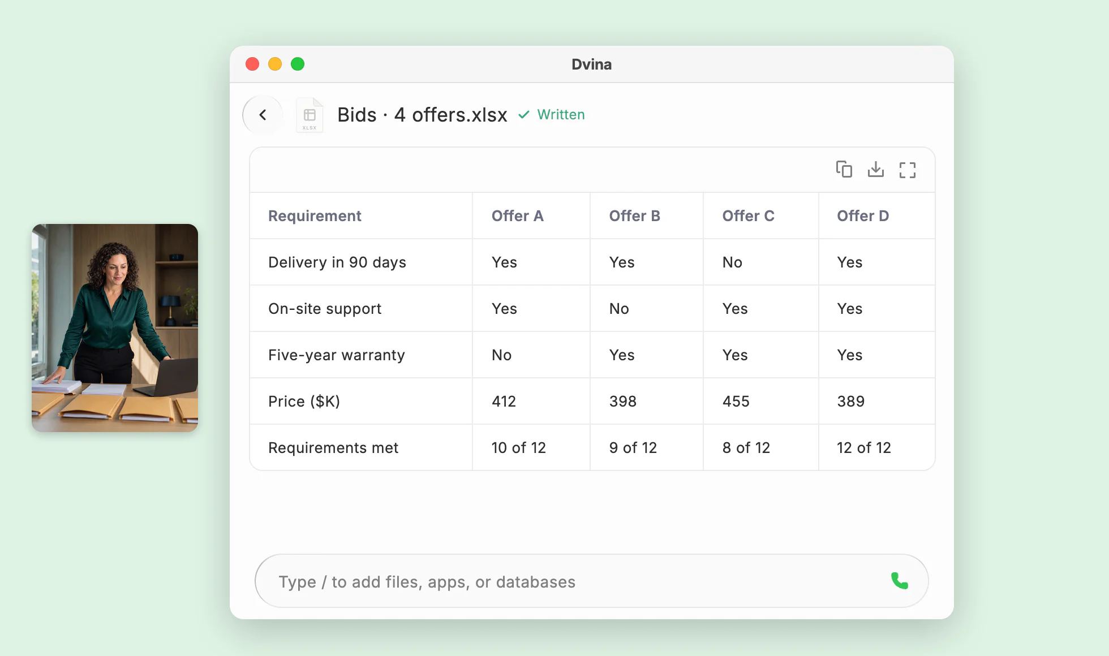Select the Requirements met row label
Viewport: 1109px width, 656px height.
point(333,448)
